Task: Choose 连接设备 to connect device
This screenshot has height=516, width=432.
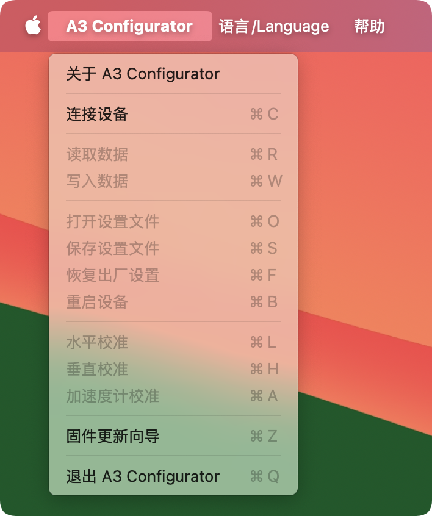Action: coord(97,114)
